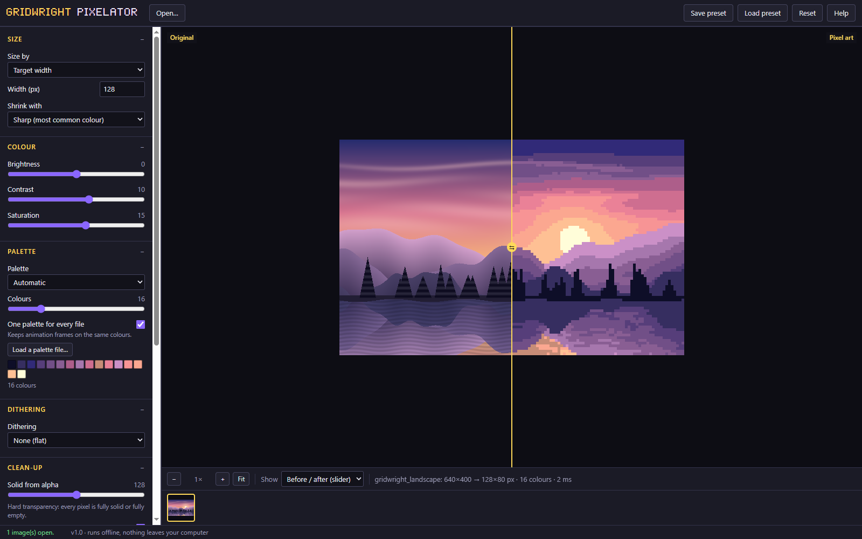
Task: Collapse the SIZE section
Action: click(142, 39)
